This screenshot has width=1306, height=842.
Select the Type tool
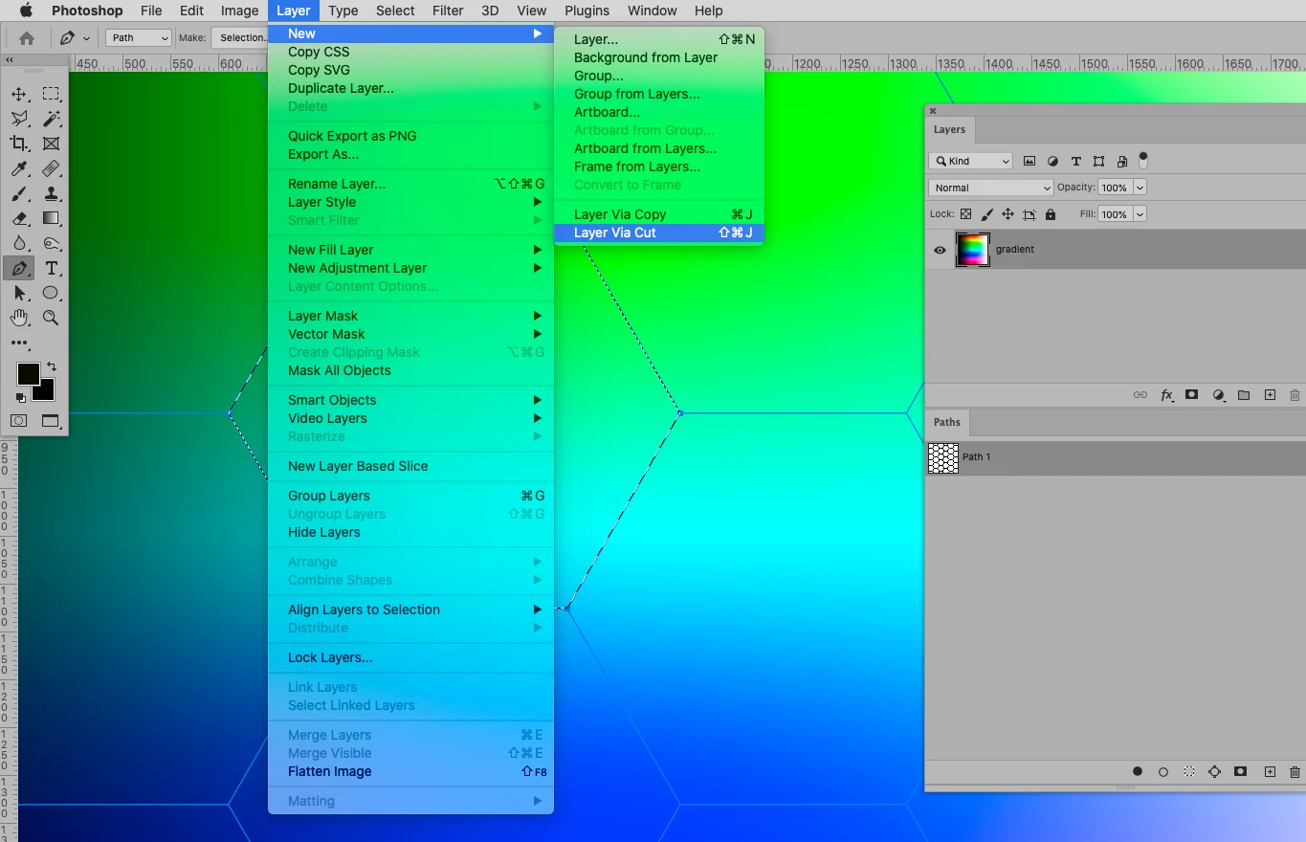[x=51, y=268]
